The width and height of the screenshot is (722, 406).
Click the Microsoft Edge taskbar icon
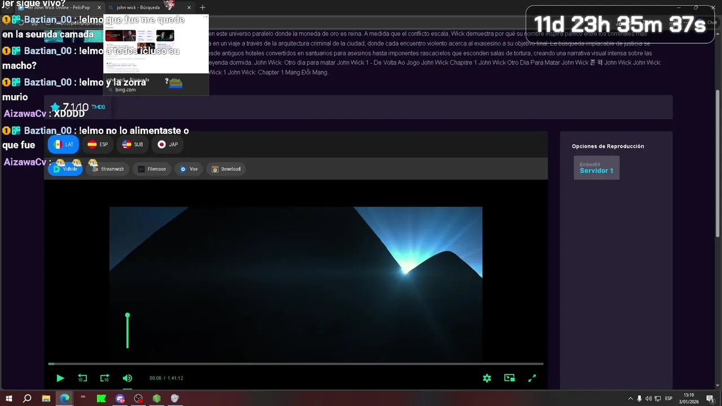point(64,398)
